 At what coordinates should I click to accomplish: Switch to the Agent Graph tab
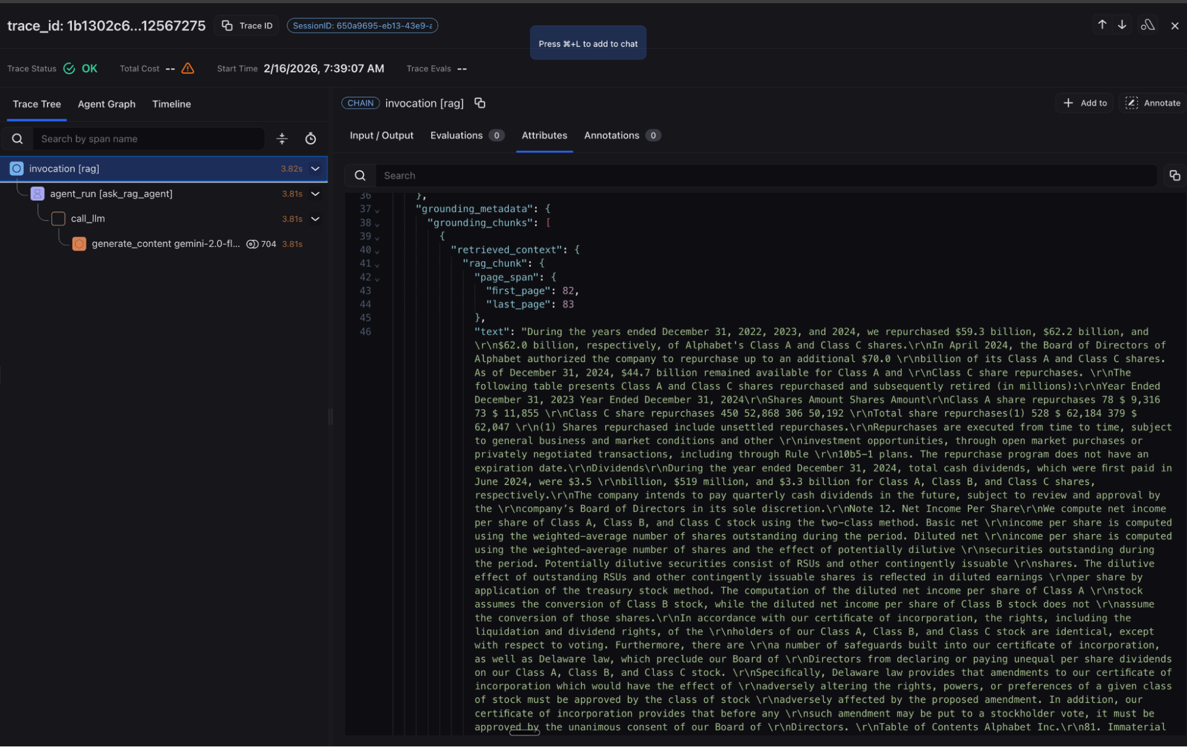click(106, 104)
